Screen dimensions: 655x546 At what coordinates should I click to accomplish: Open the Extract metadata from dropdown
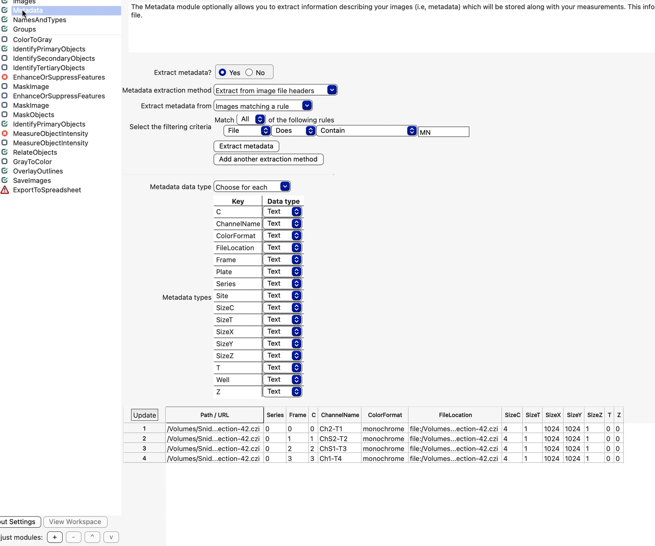pos(306,106)
